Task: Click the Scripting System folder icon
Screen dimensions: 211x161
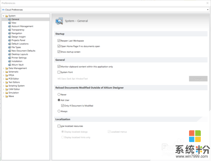Action: coord(6,86)
